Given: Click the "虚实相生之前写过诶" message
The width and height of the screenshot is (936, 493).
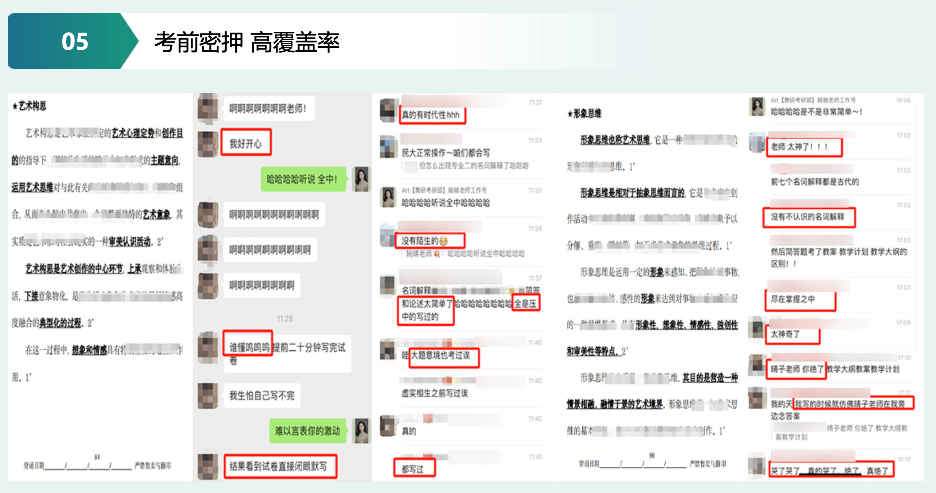Looking at the screenshot, I should tap(435, 393).
